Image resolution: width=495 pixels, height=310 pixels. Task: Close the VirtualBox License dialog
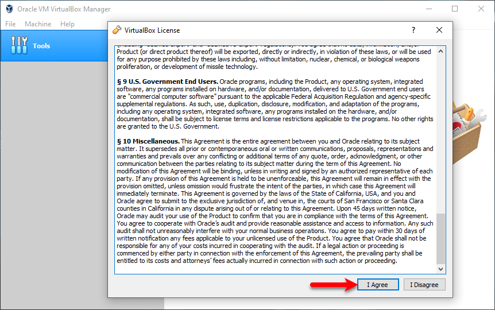click(x=439, y=30)
